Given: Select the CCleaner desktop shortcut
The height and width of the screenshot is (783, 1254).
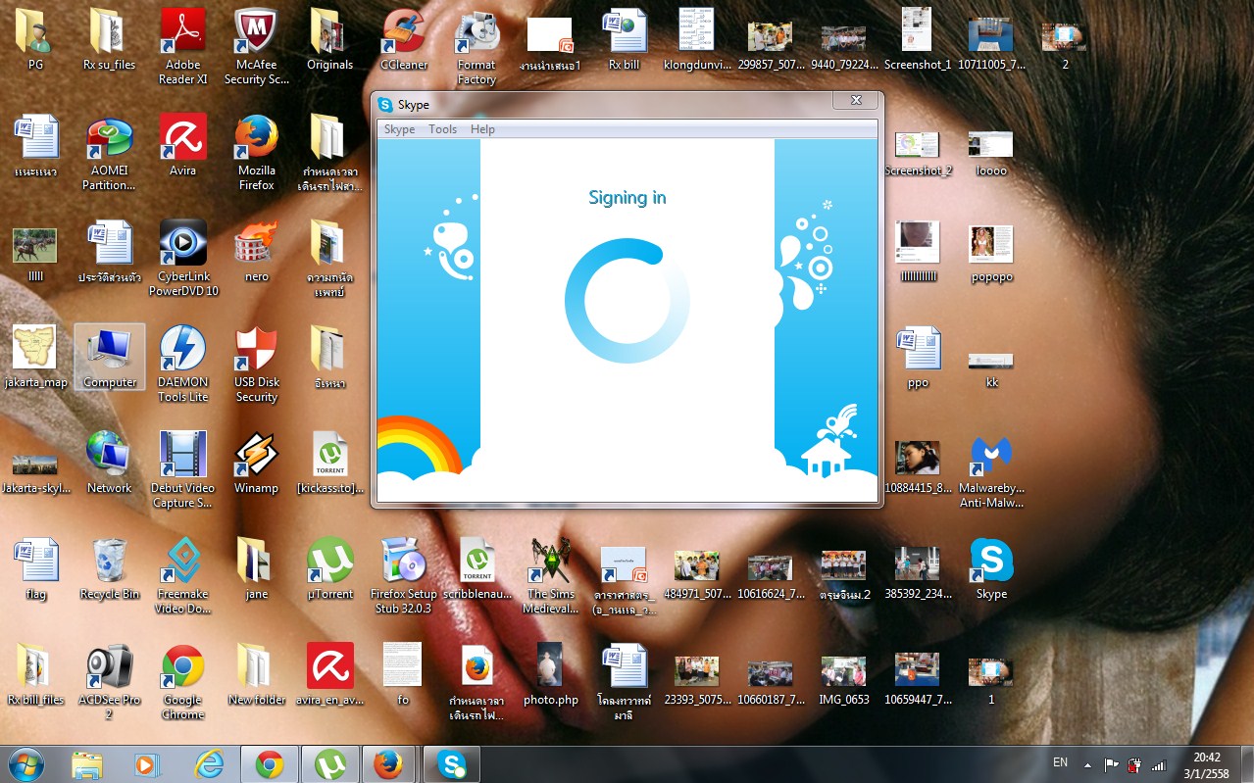Looking at the screenshot, I should pyautogui.click(x=404, y=40).
